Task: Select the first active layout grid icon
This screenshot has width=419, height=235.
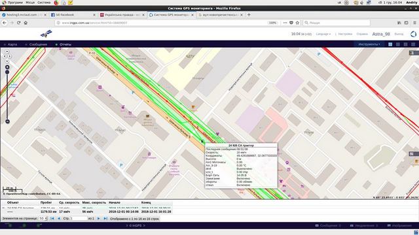Action: tap(390, 44)
